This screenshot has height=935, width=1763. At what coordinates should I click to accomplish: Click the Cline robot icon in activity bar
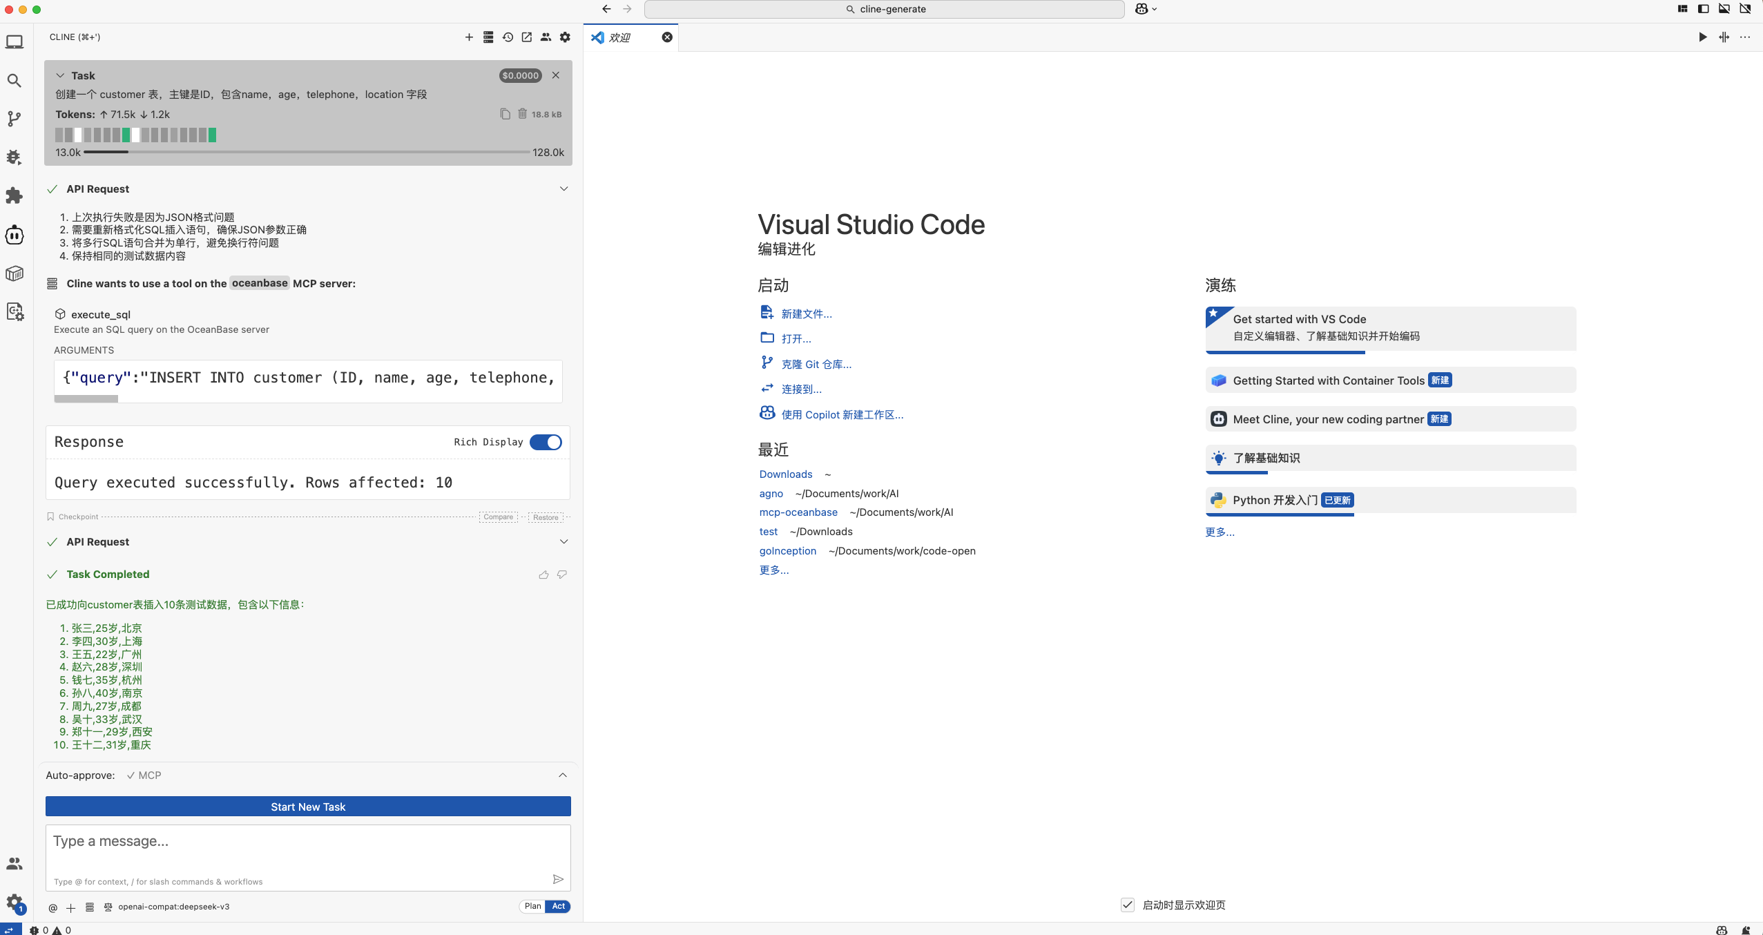[x=15, y=235]
